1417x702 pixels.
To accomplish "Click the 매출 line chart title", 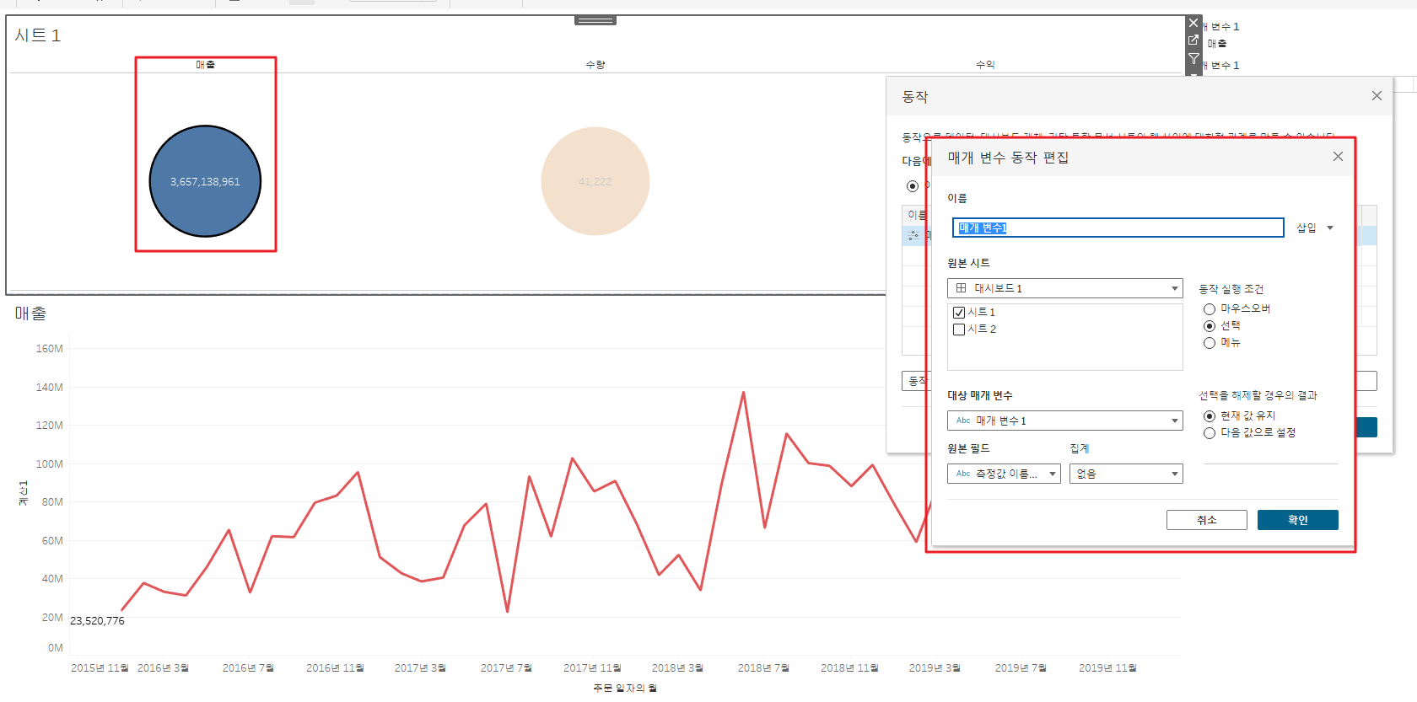I will click(30, 313).
